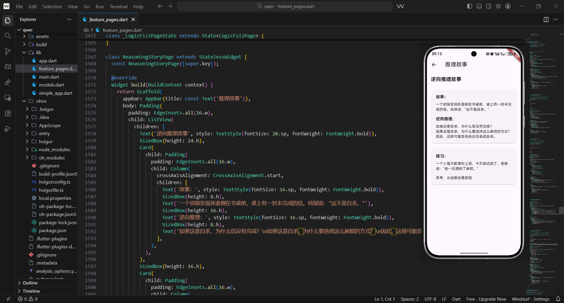This screenshot has height=303, width=564.
Task: Click the Windsurf logo in the title bar
Action: pos(6,6)
